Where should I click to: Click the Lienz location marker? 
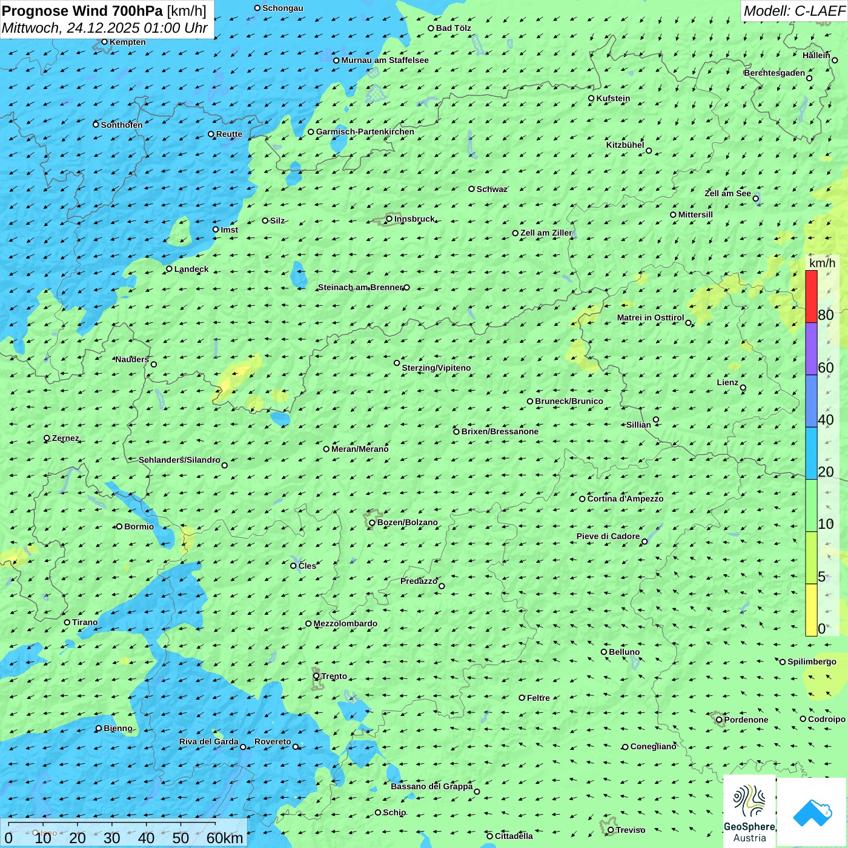coord(743,388)
